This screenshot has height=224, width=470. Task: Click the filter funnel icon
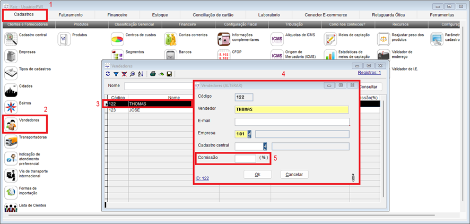[x=116, y=74]
